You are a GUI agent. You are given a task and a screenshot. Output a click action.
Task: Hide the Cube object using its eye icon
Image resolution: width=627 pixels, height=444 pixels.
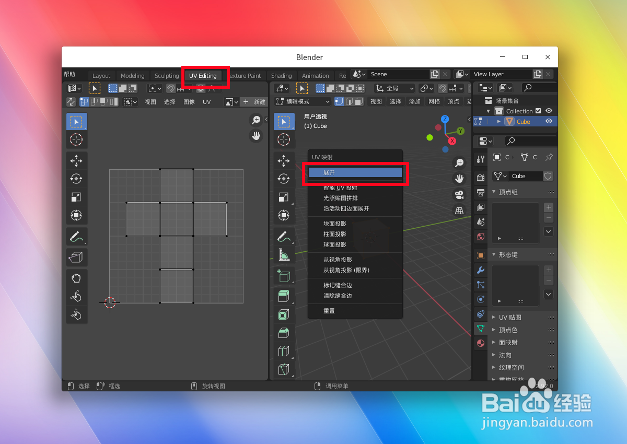pos(549,121)
